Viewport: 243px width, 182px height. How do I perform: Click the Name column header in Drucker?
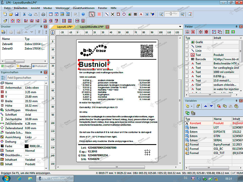pos(12,39)
